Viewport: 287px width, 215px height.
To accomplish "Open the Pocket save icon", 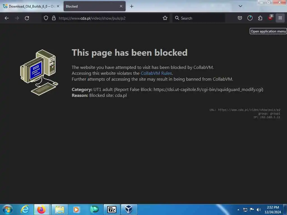I will click(x=240, y=18).
